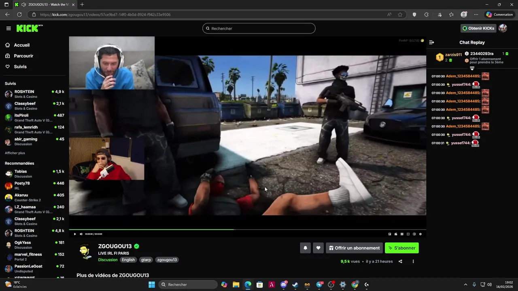Mute the ZGOUGOU13 browser tab audio

(23, 4)
